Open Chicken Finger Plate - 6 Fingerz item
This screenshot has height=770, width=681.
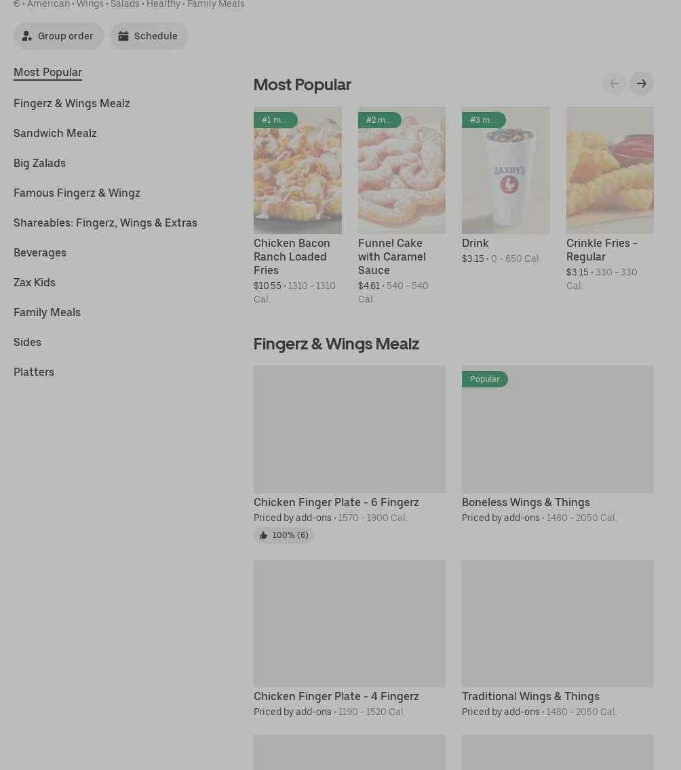pos(349,429)
